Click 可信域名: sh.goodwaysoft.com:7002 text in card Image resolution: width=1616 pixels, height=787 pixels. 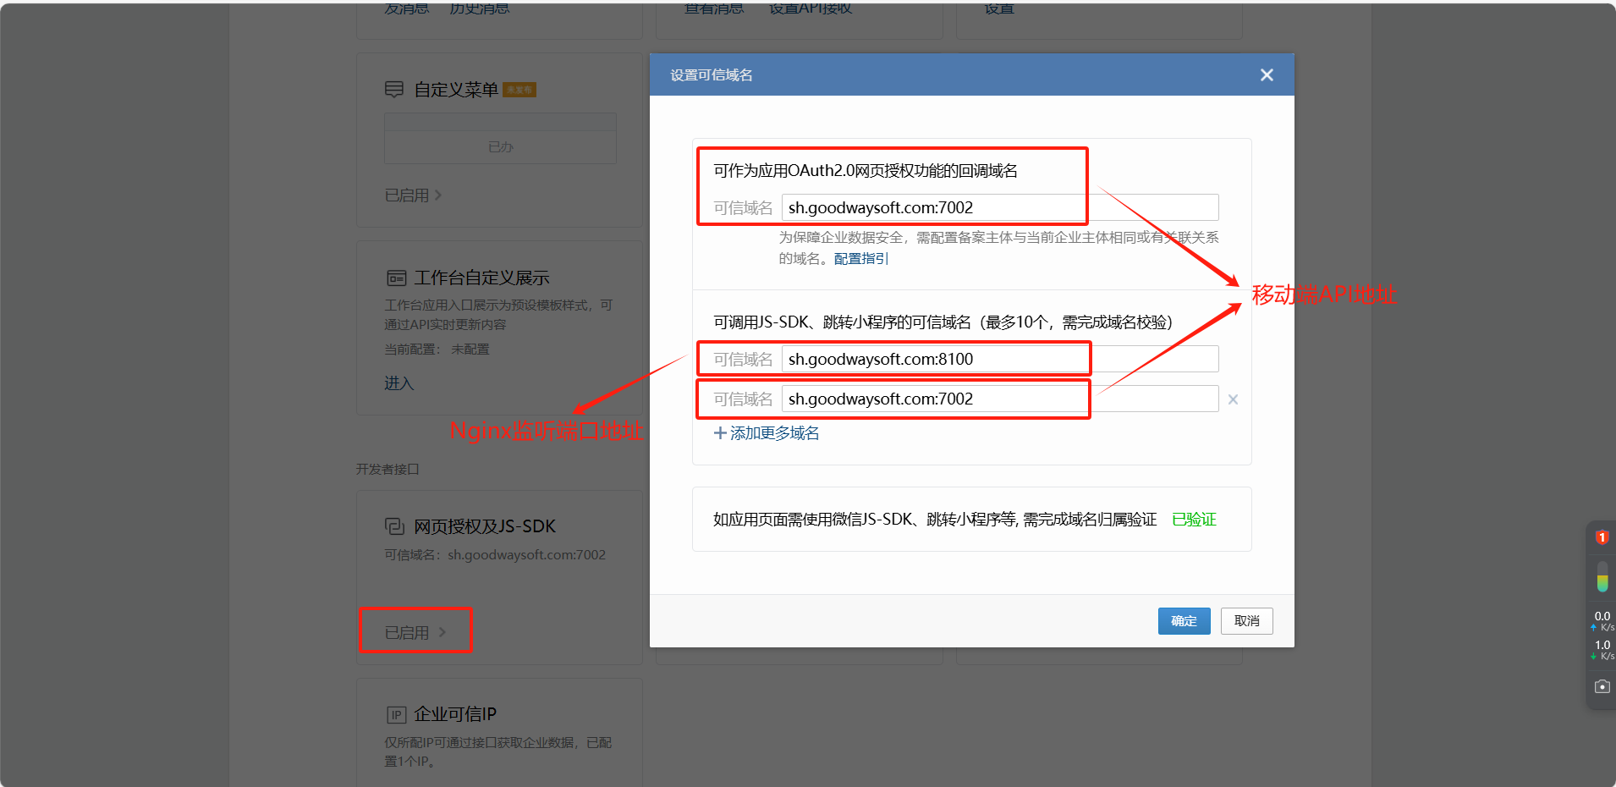point(495,555)
